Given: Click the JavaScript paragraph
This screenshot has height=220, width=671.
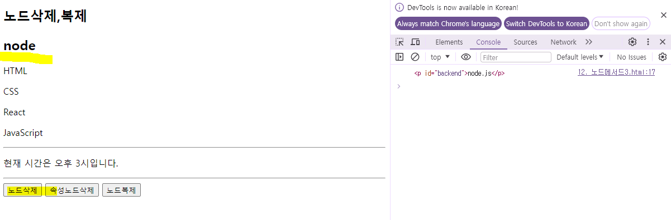Looking at the screenshot, I should tap(23, 133).
